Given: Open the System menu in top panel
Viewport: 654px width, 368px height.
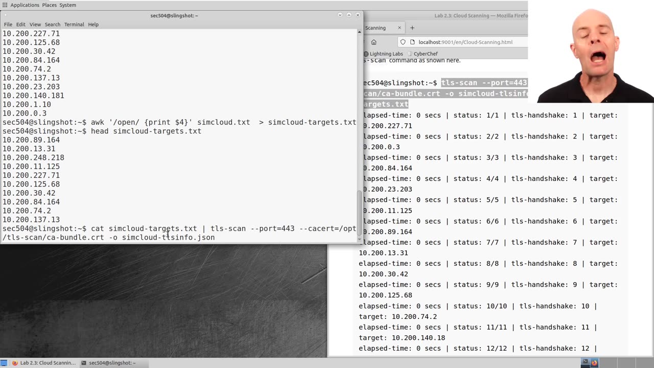Looking at the screenshot, I should (68, 5).
